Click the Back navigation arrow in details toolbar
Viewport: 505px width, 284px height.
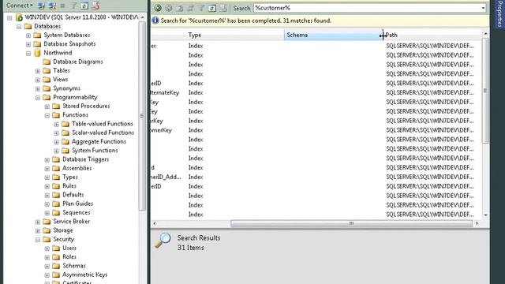click(x=158, y=8)
